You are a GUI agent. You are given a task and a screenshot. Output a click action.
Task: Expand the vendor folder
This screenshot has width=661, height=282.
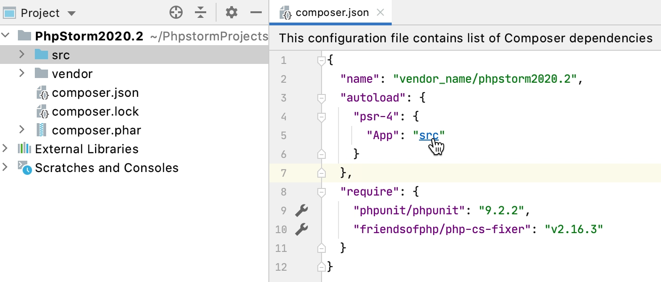[21, 73]
